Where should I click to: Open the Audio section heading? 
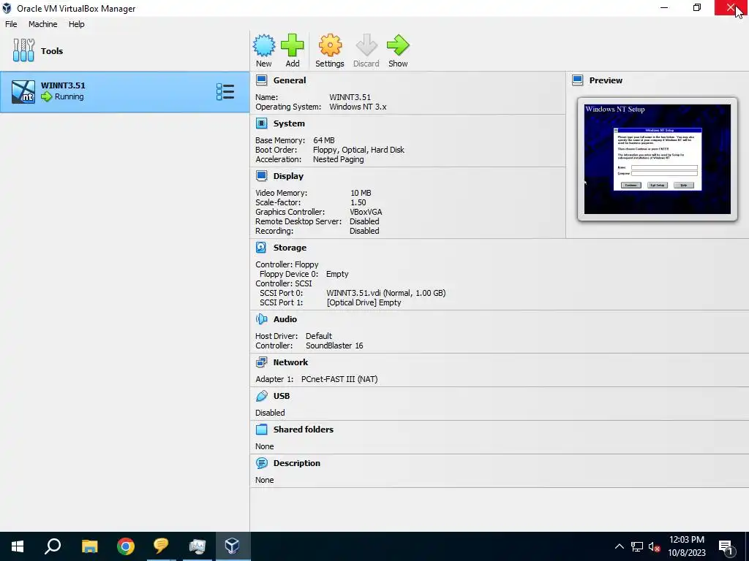[x=285, y=319]
